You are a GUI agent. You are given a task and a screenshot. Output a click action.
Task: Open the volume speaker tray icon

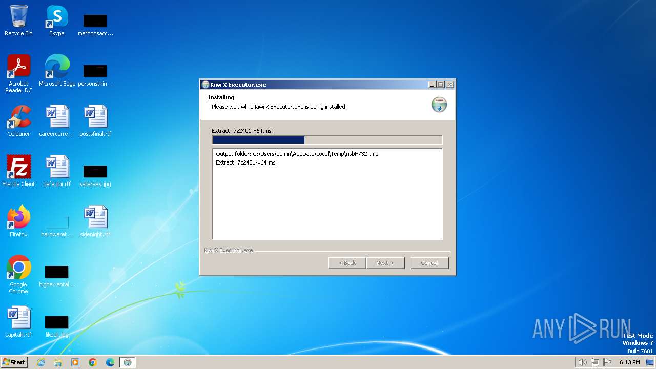[582, 362]
